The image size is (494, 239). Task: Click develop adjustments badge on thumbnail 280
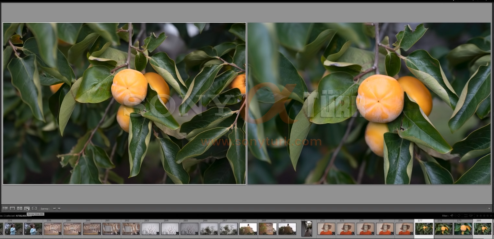(x=490, y=233)
